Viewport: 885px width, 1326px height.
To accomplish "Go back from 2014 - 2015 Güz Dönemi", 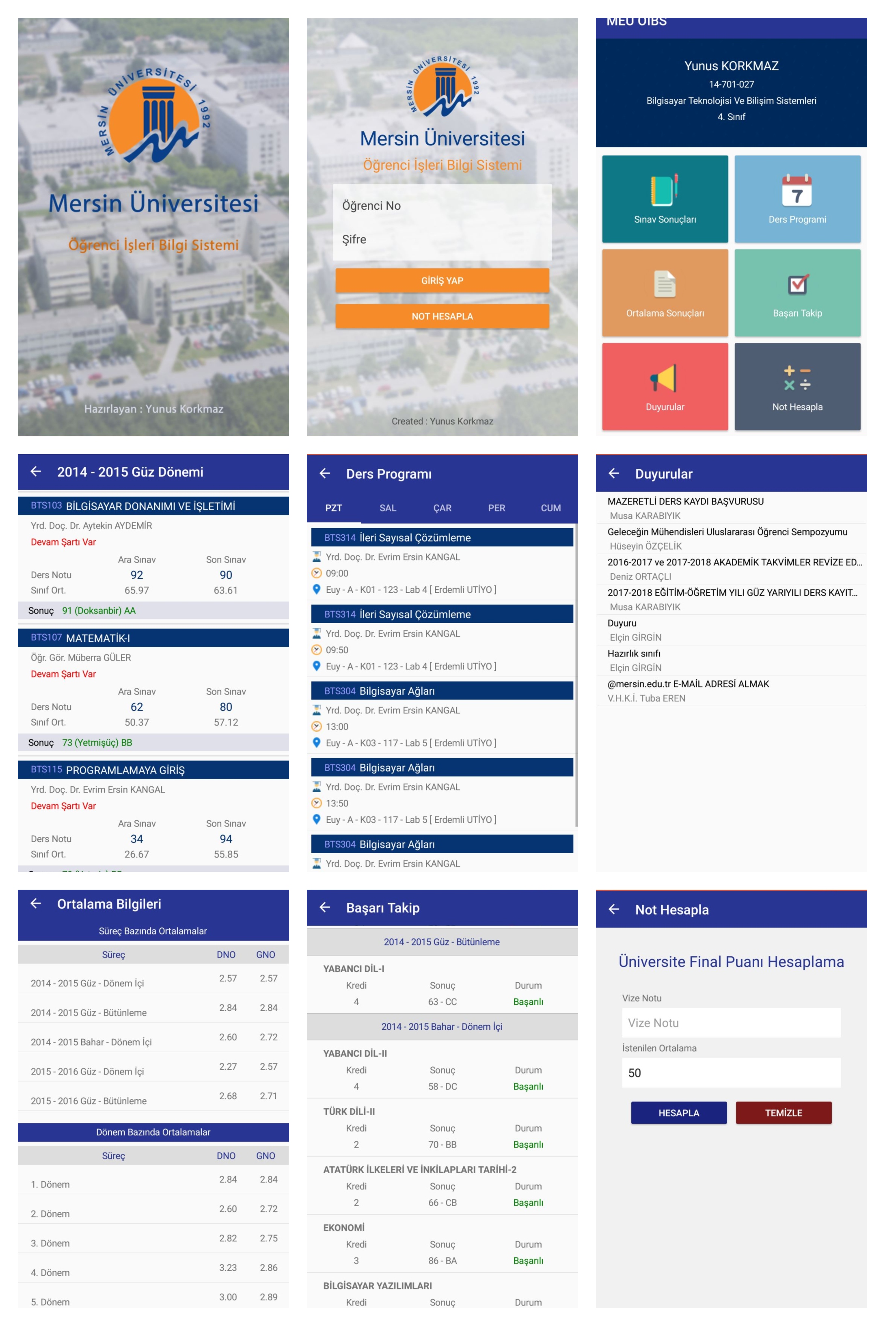I will (36, 472).
